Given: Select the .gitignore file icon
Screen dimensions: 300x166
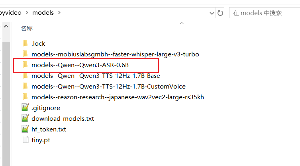Looking at the screenshot, I should (25, 108).
